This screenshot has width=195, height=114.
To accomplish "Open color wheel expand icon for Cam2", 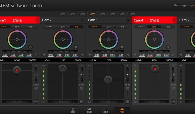I will point(76,47).
